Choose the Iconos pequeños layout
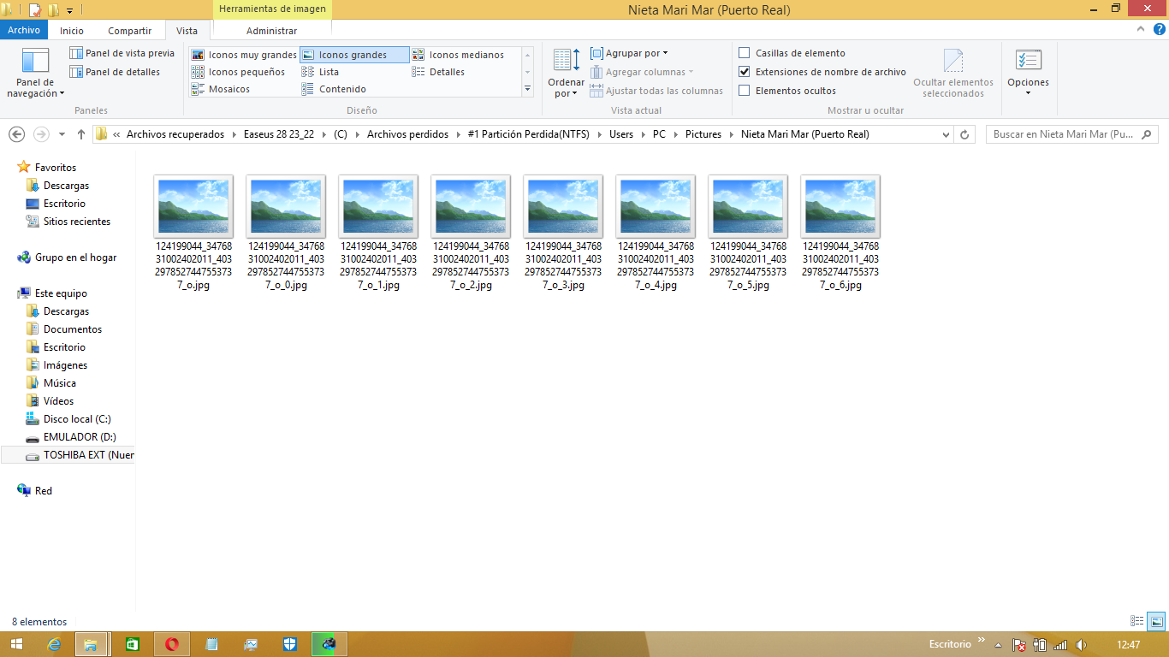The image size is (1169, 657). point(244,72)
